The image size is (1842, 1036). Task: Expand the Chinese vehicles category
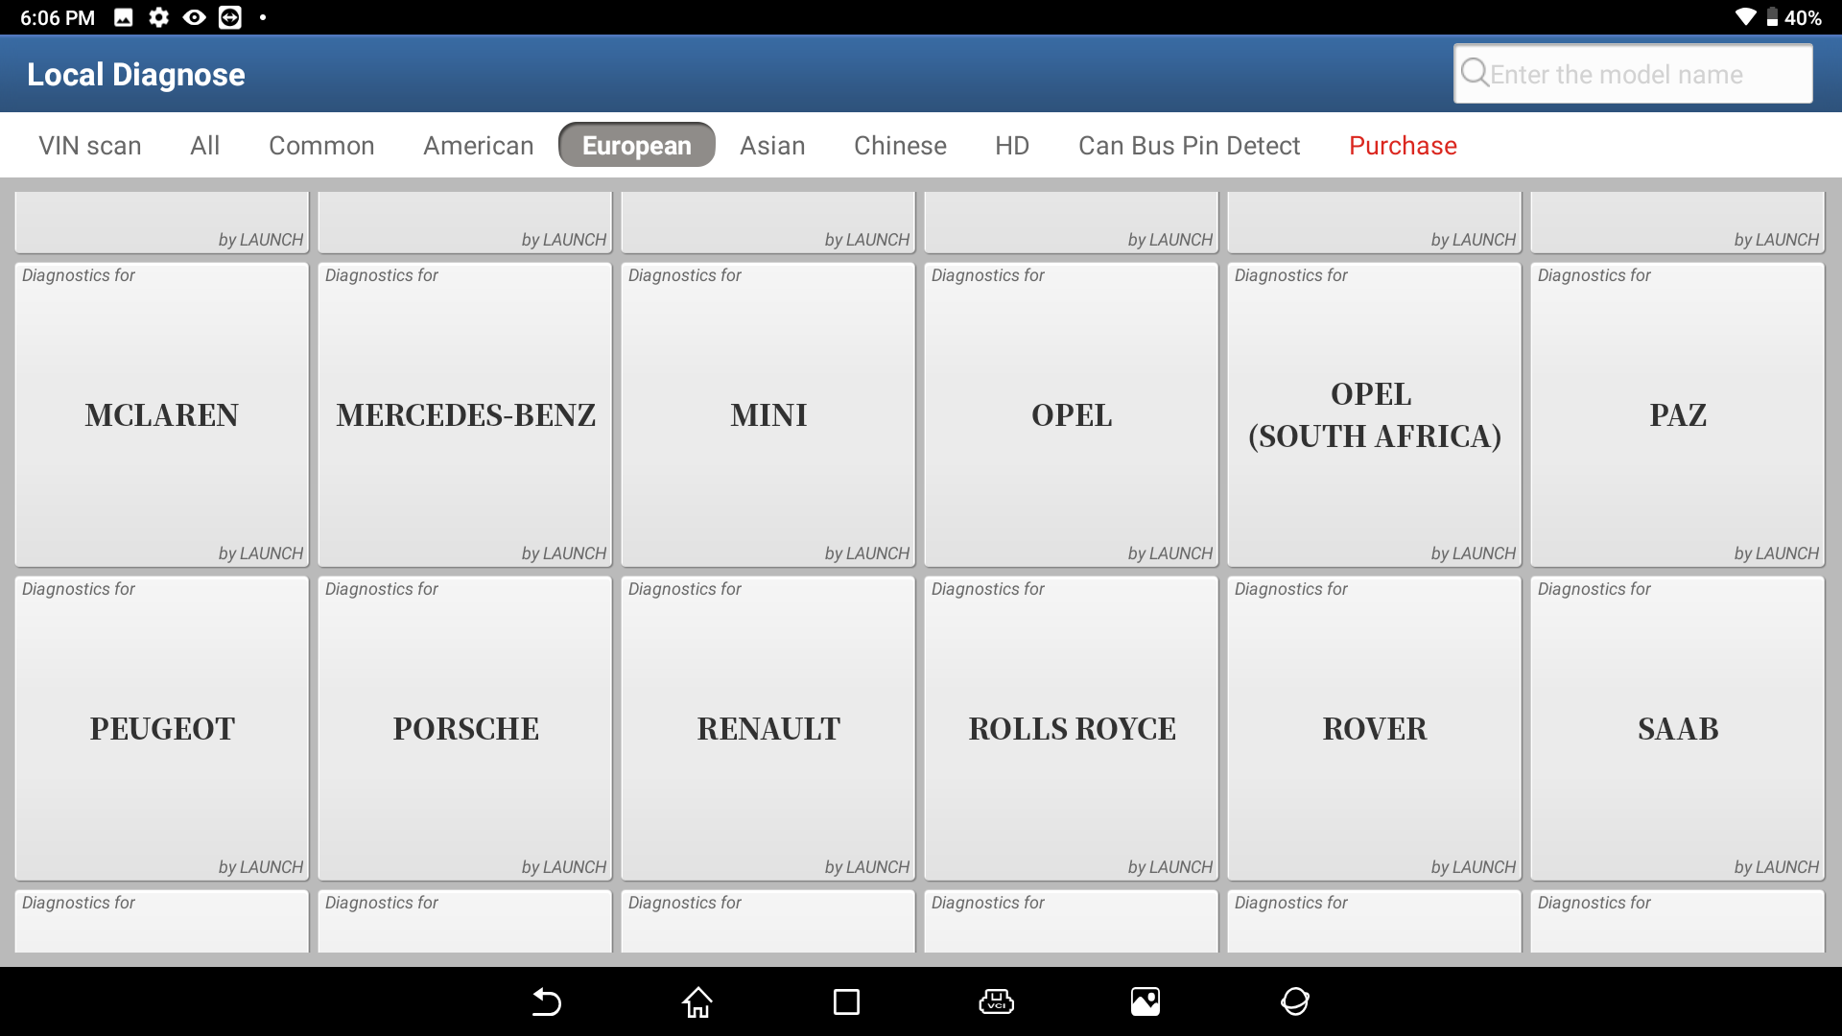(x=900, y=144)
